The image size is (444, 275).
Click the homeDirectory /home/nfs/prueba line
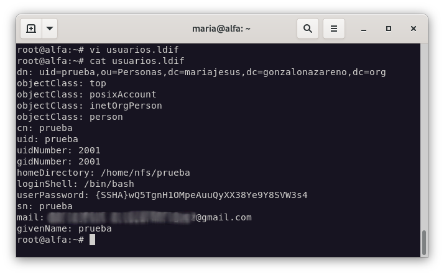pyautogui.click(x=103, y=173)
